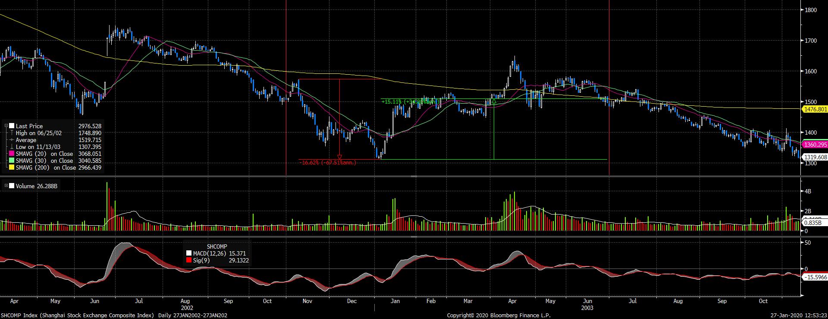
Task: Click the magenta 1360.295 axis price tag
Action: coord(814,145)
